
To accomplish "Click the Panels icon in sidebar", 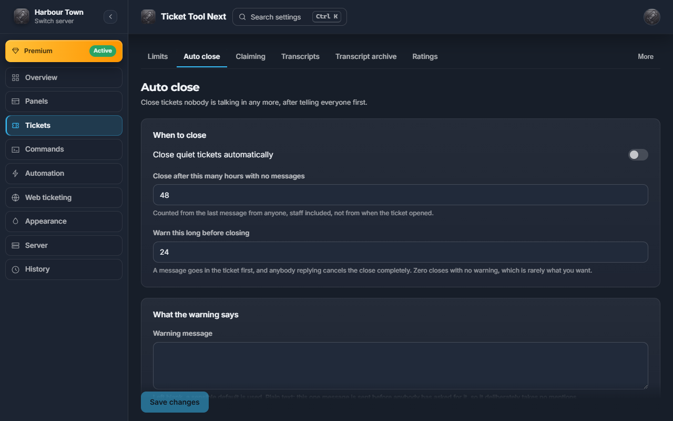I will pos(15,101).
